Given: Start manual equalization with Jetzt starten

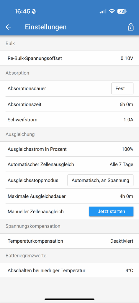Looking at the screenshot, I should coord(111,211).
